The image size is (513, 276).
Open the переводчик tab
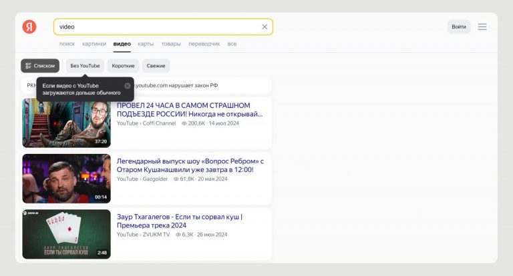pyautogui.click(x=204, y=44)
